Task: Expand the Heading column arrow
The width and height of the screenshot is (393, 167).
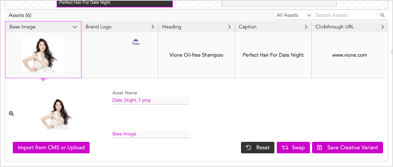Action: pos(229,27)
